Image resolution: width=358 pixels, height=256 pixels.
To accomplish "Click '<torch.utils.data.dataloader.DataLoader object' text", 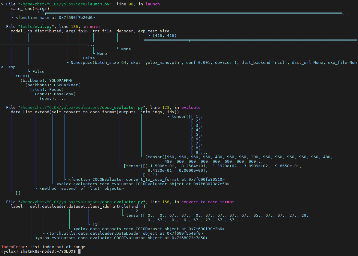I will pyautogui.click(x=125, y=234).
